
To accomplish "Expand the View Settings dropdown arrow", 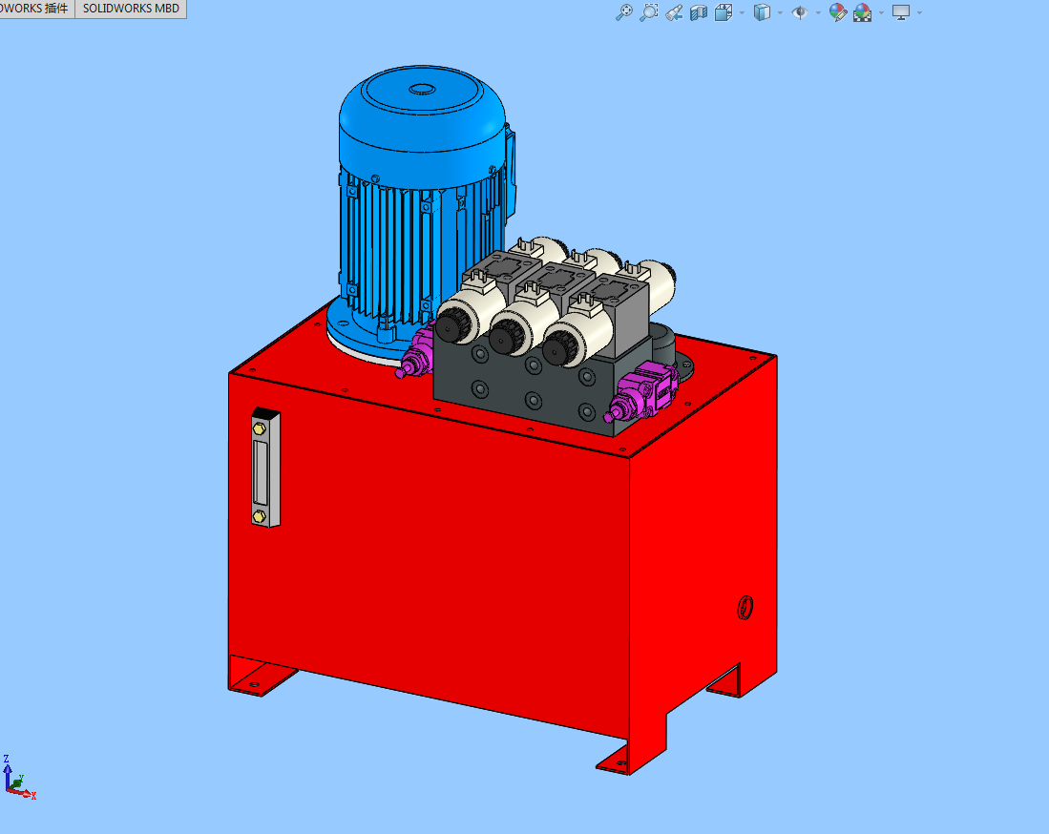I will [x=919, y=13].
